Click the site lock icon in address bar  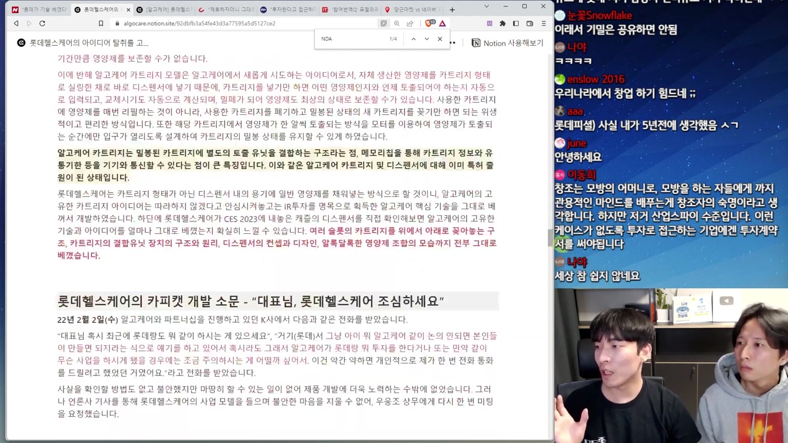tap(117, 23)
